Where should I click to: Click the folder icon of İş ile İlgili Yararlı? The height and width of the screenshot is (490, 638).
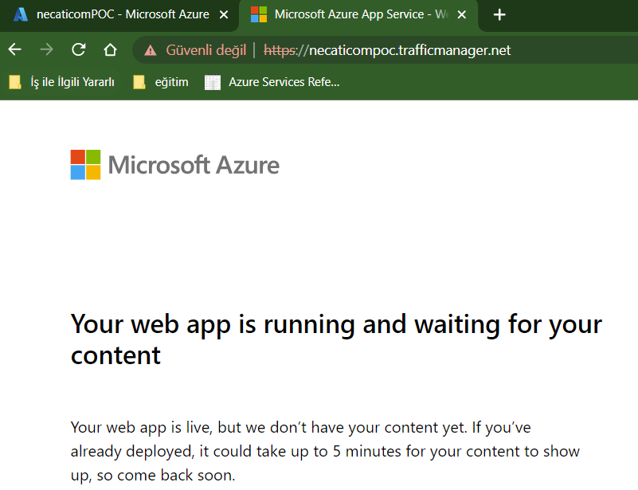point(15,82)
